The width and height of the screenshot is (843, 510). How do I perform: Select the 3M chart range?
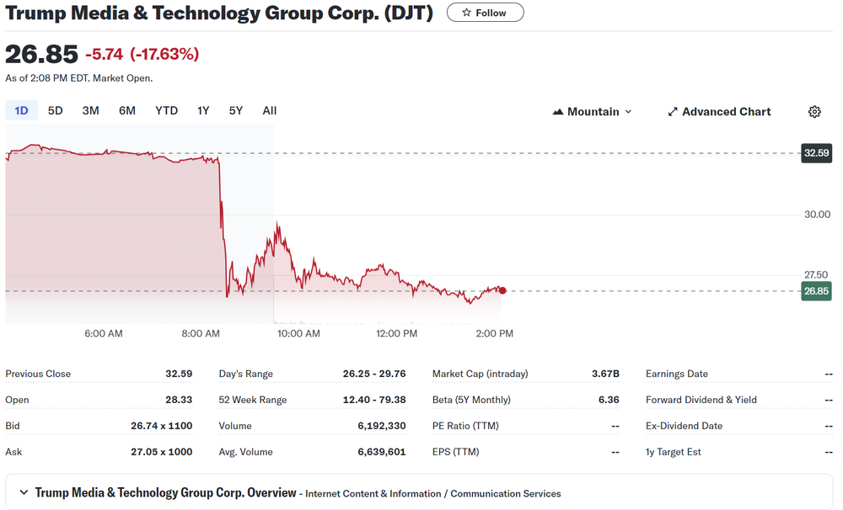[x=90, y=111]
